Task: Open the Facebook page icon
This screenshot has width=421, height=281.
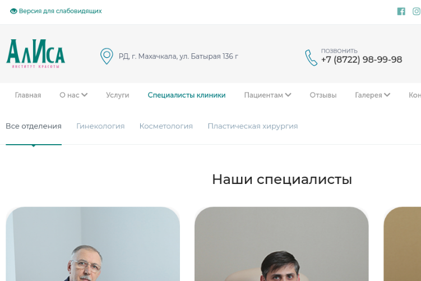Action: (x=401, y=11)
